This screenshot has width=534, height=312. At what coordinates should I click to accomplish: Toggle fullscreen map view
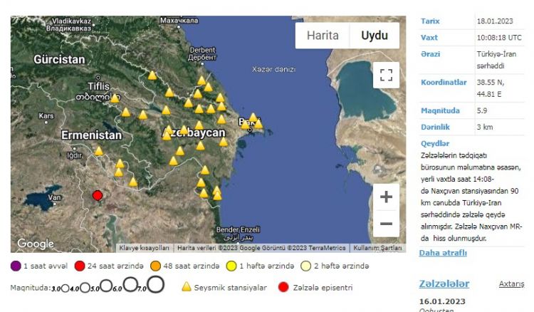(386, 76)
